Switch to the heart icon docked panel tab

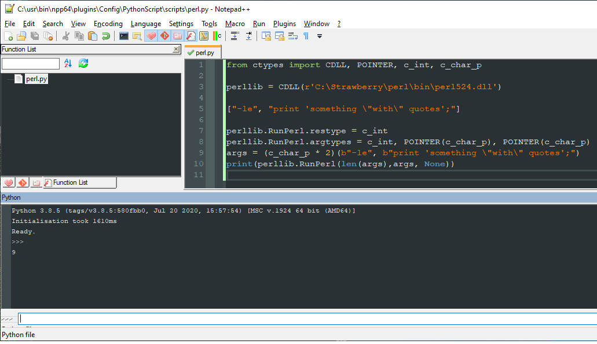[9, 183]
